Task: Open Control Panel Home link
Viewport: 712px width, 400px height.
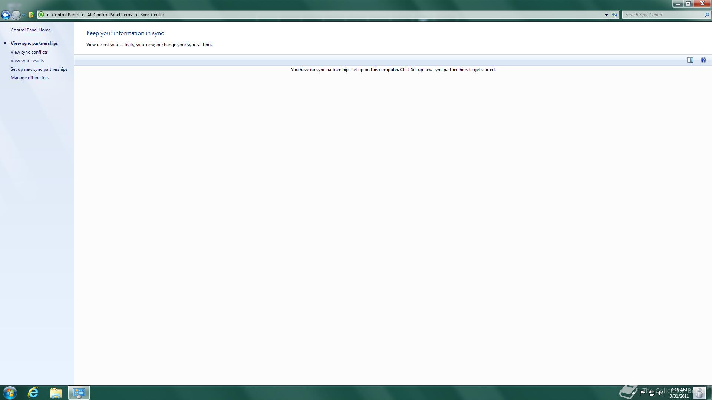Action: pos(31,30)
